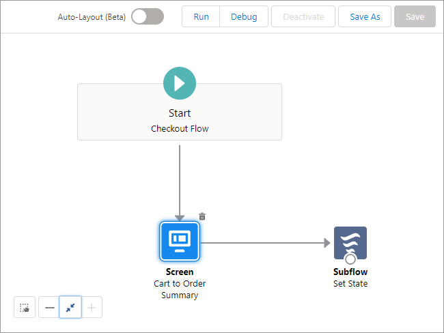The height and width of the screenshot is (333, 444).
Task: Delete Screen element using trash icon
Action: click(202, 216)
